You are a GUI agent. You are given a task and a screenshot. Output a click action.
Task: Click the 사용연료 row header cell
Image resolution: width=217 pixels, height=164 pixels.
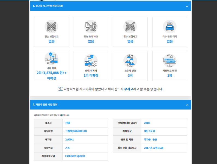48,148
